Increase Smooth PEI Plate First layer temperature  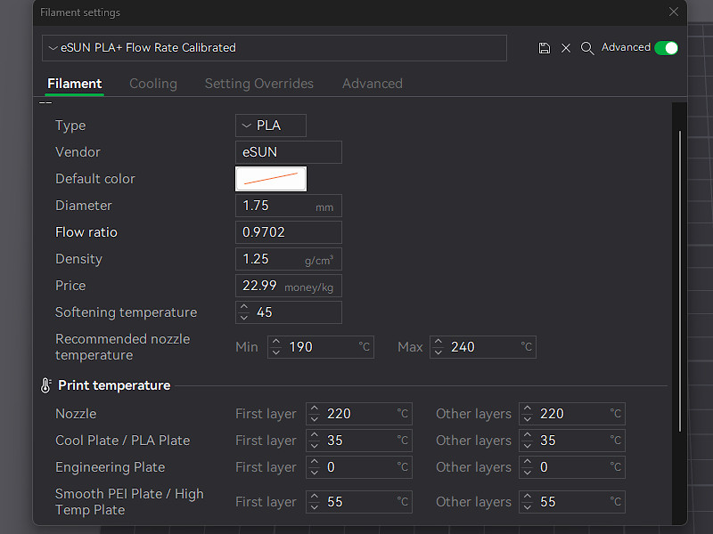coord(315,497)
